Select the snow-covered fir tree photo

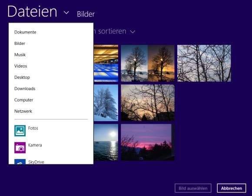(106, 103)
